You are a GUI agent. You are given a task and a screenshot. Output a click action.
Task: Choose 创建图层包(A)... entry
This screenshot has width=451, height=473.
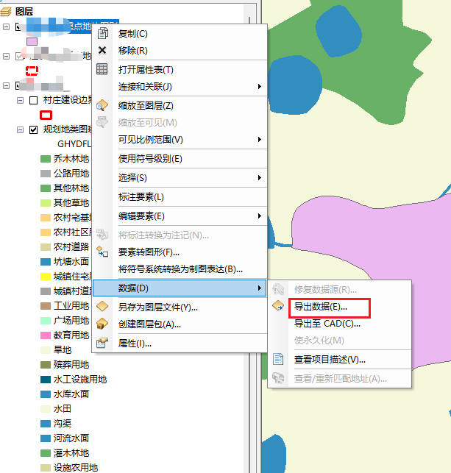(149, 324)
